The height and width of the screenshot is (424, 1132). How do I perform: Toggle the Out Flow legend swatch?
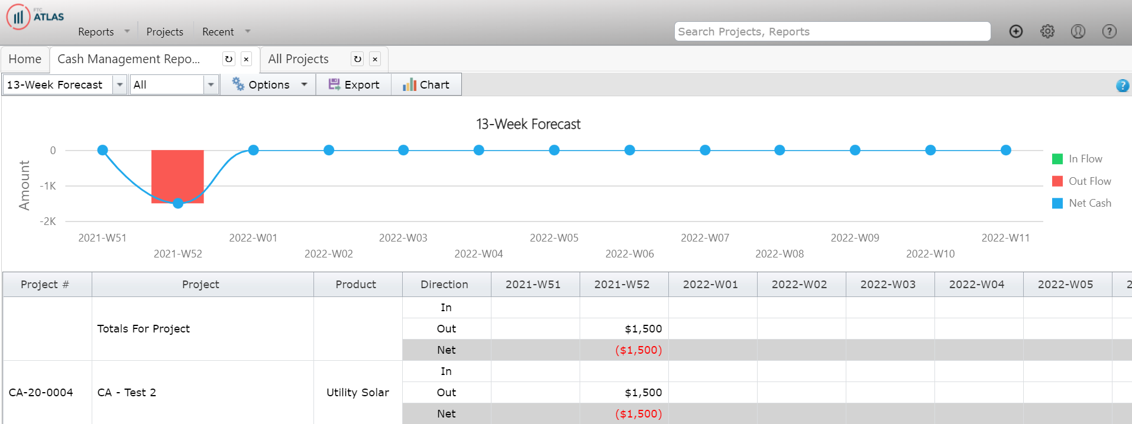point(1057,181)
